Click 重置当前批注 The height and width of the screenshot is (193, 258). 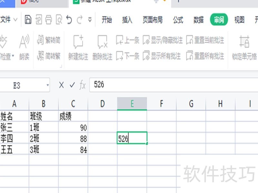(205, 40)
